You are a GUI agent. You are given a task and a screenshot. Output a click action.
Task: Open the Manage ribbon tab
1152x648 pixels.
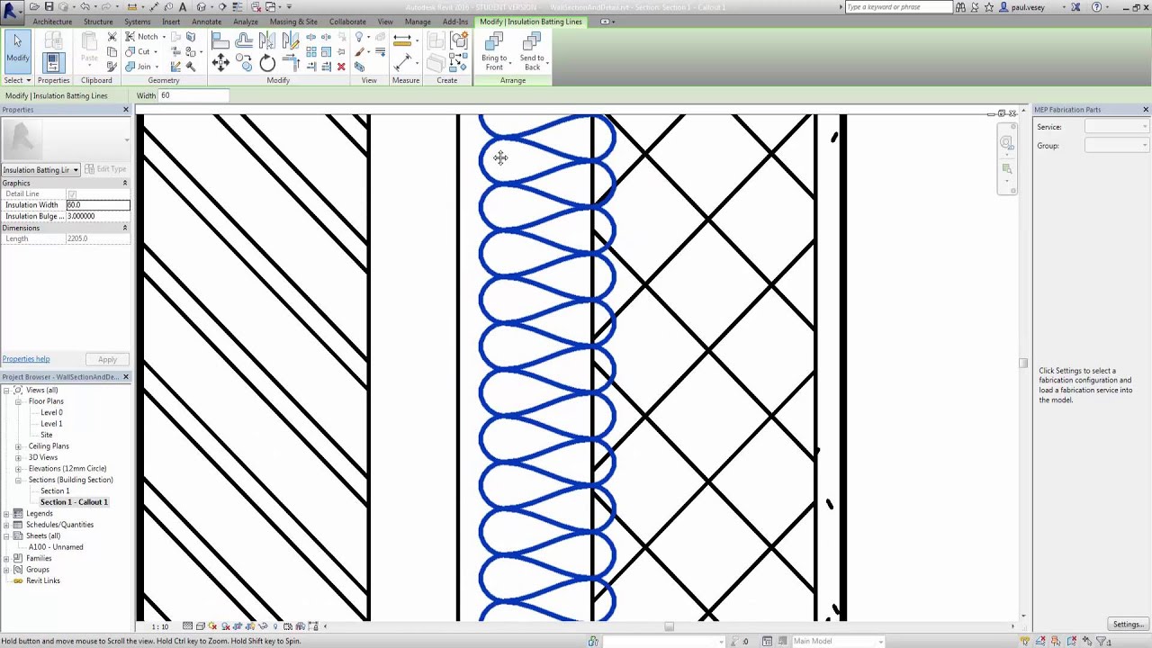[x=418, y=22]
